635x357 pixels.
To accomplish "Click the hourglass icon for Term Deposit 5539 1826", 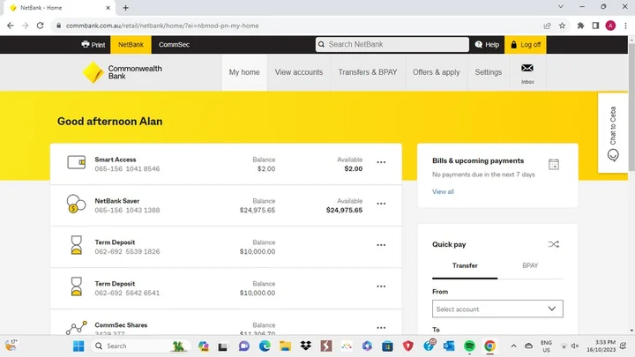I will (76, 245).
